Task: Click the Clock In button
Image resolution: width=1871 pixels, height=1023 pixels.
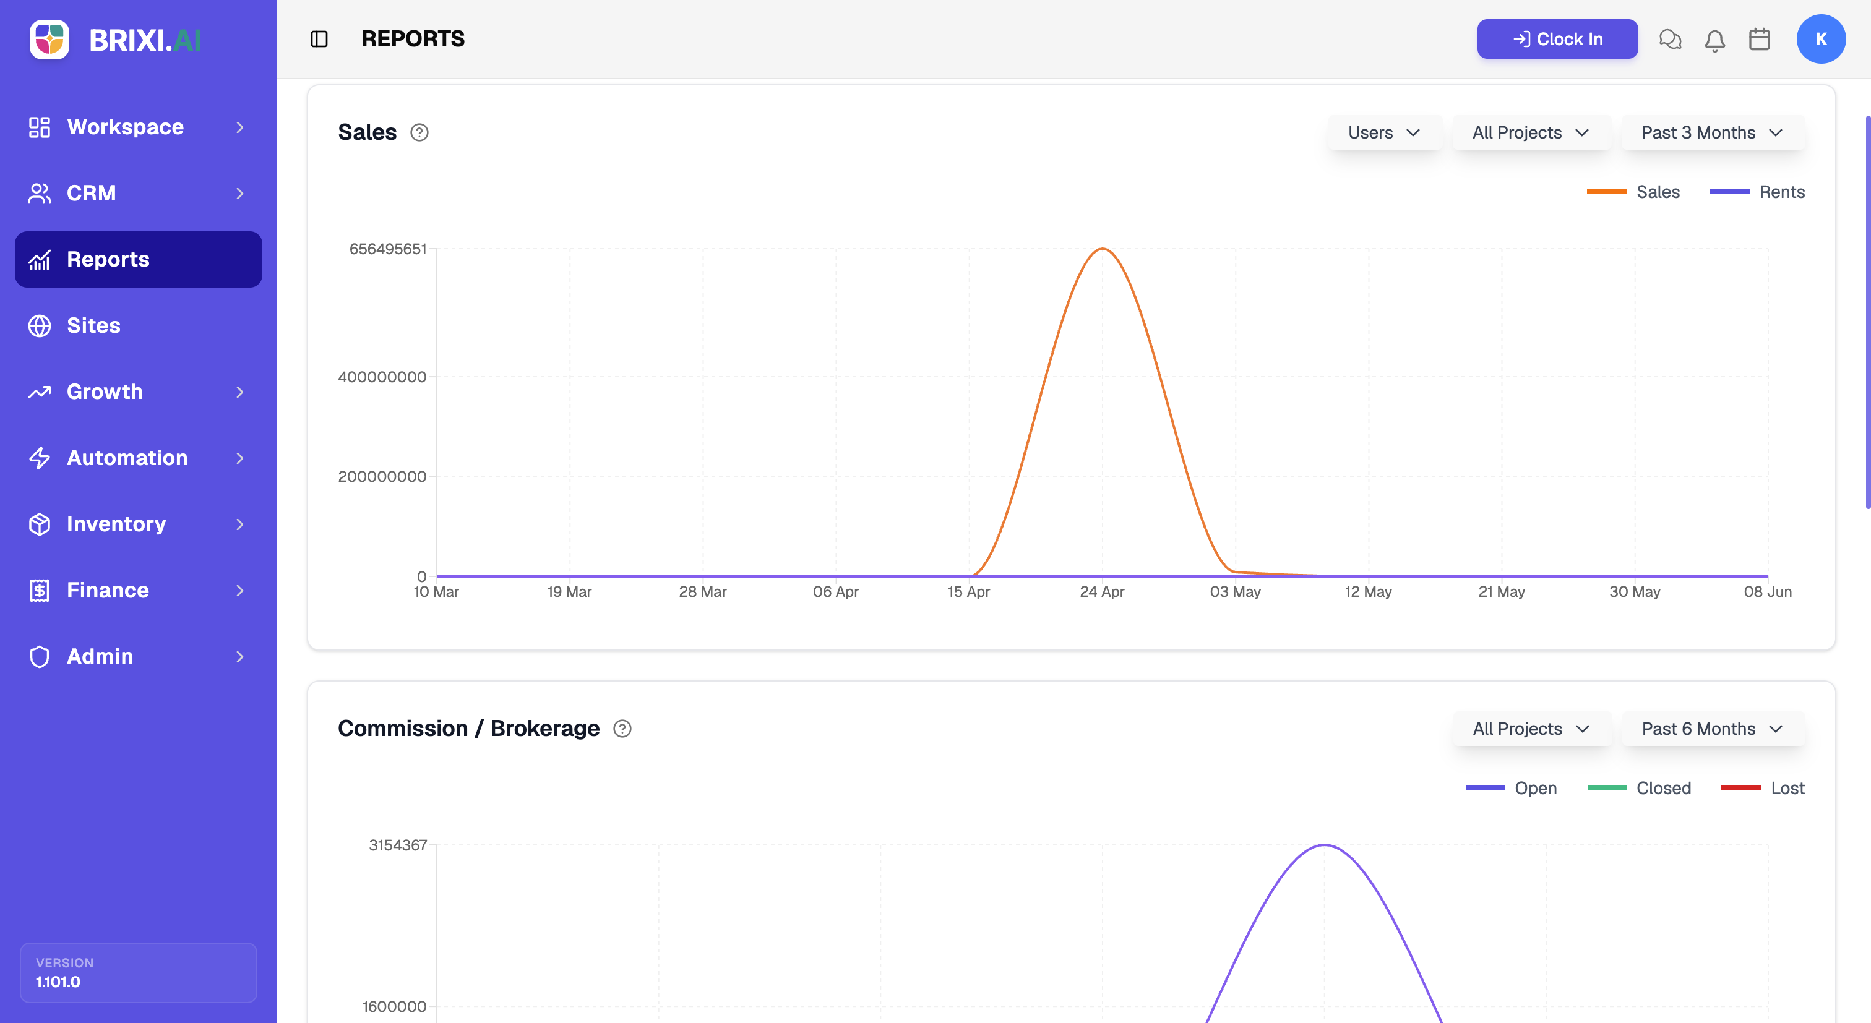Action: (1557, 39)
